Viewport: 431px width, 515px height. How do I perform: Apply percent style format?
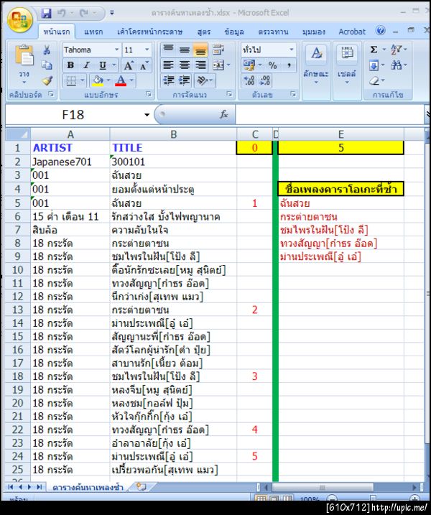point(272,65)
